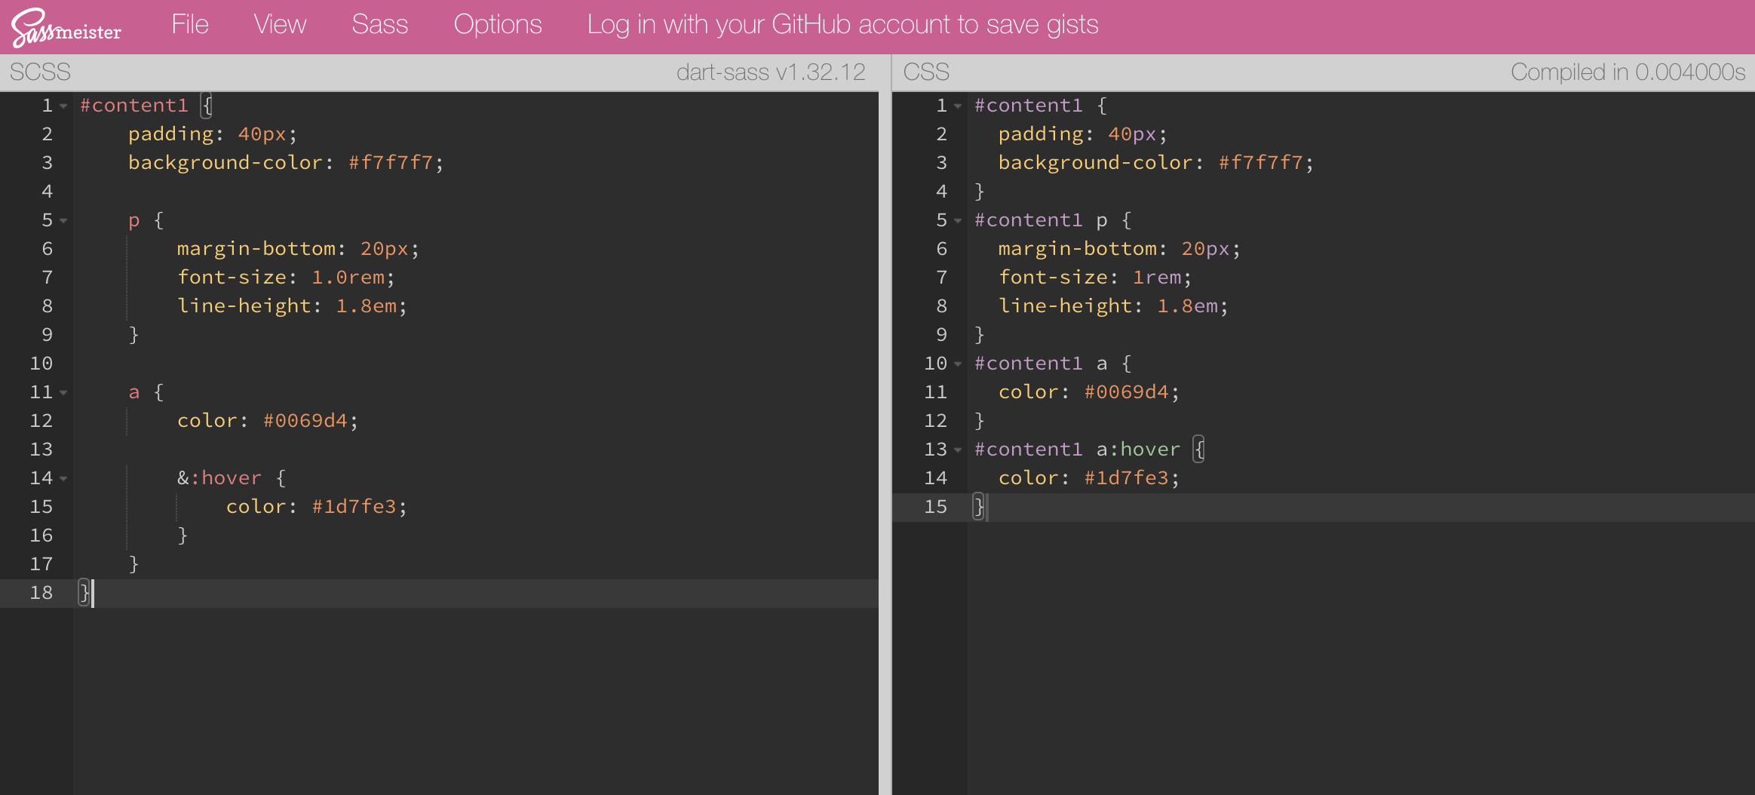The width and height of the screenshot is (1755, 795).
Task: Click SCSS color value #0069d4
Action: [305, 420]
